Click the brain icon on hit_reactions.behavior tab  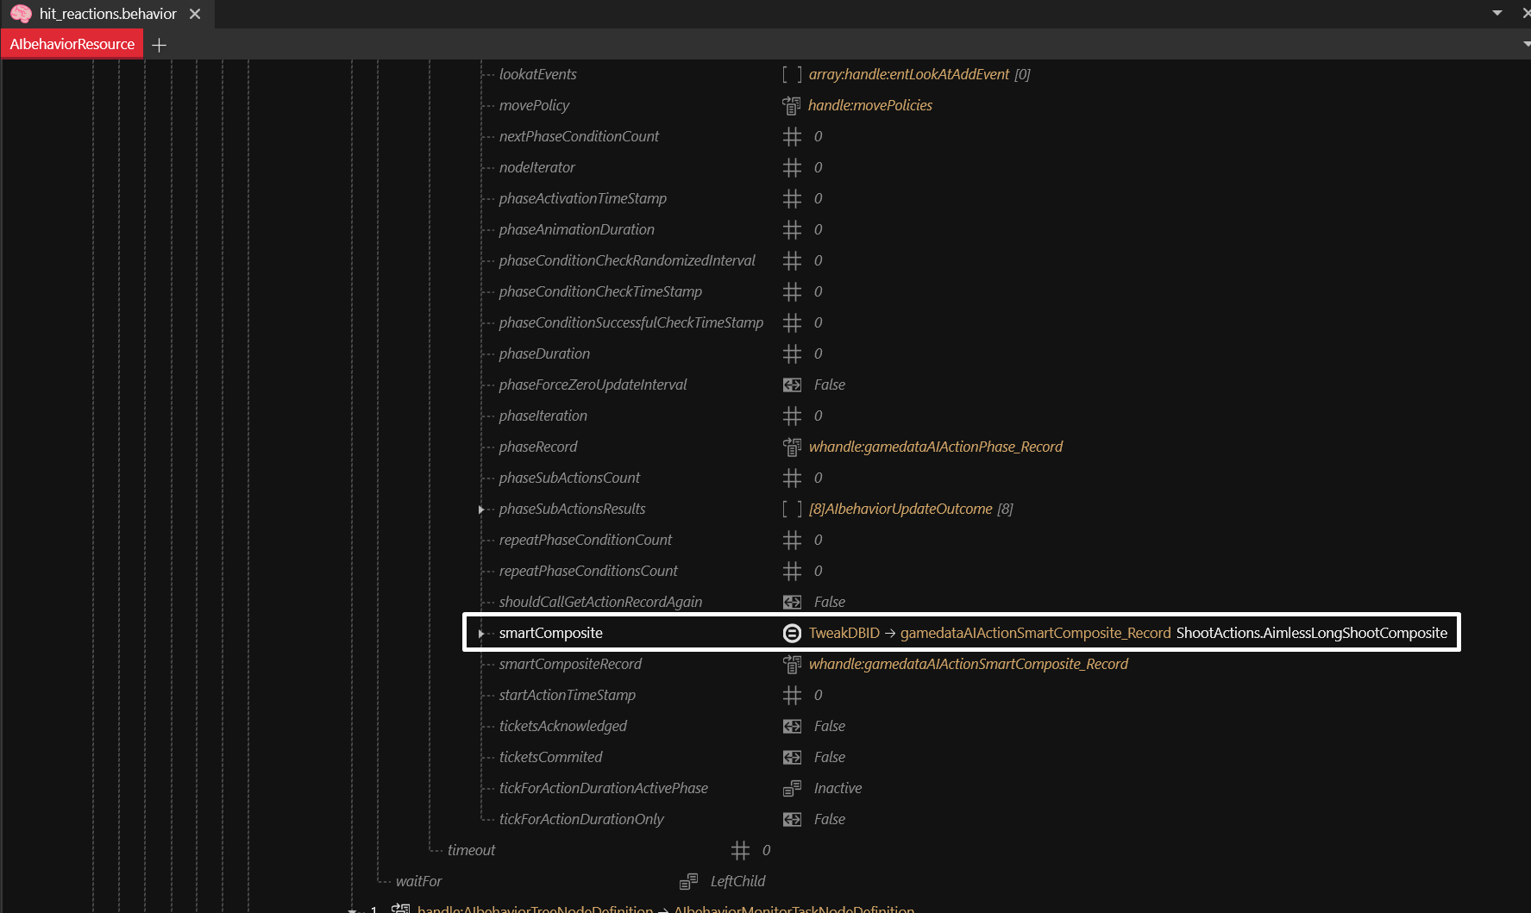pos(22,14)
